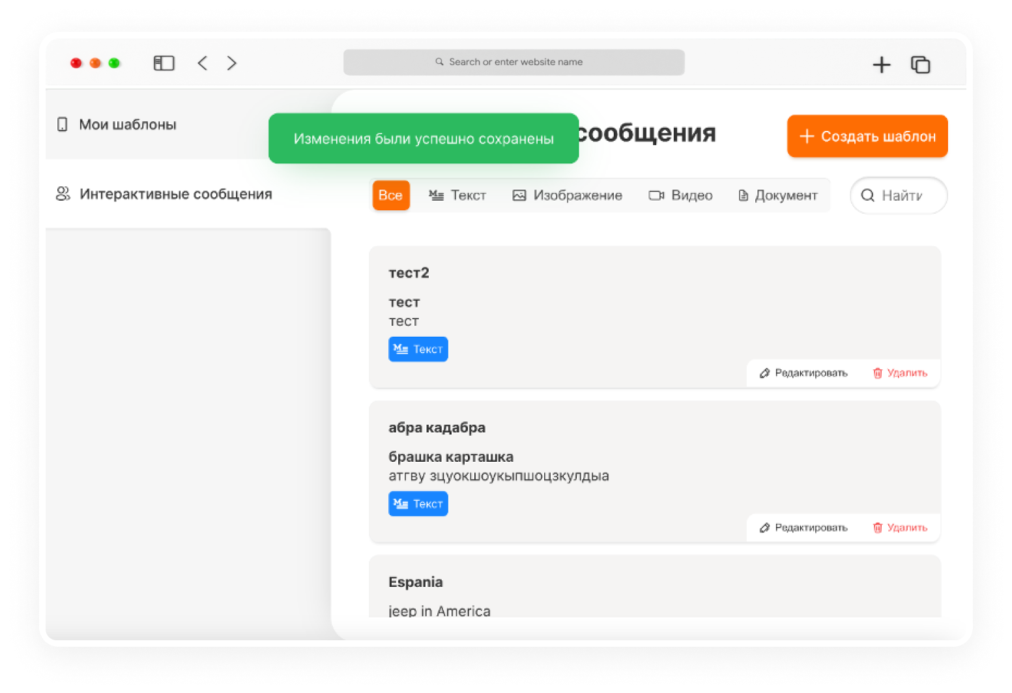The height and width of the screenshot is (693, 1012).
Task: Click pencil icon on тест2 card
Action: pyautogui.click(x=764, y=373)
